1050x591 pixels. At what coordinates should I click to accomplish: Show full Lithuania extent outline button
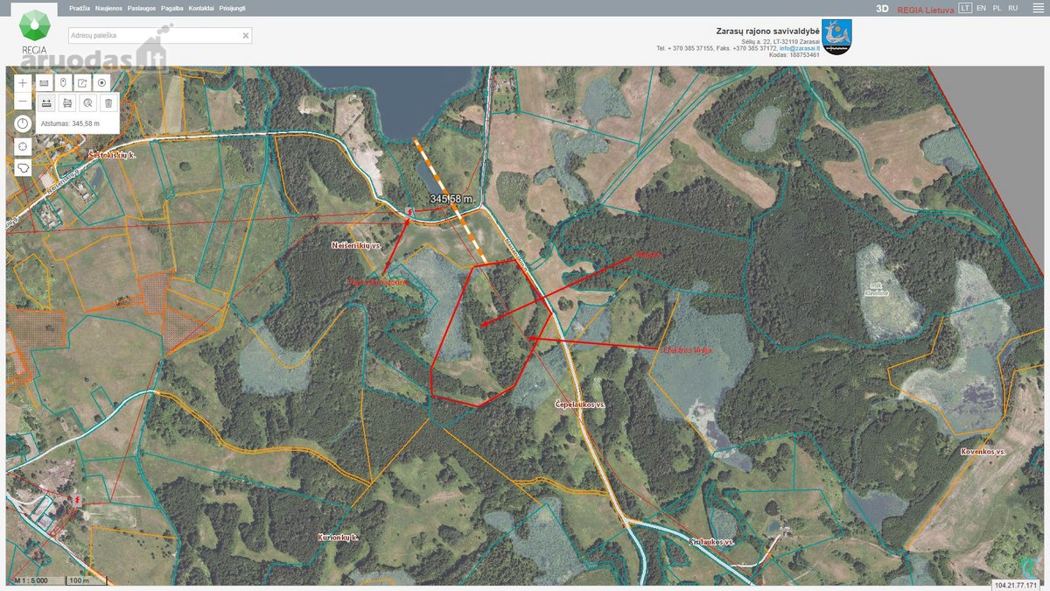click(x=23, y=167)
